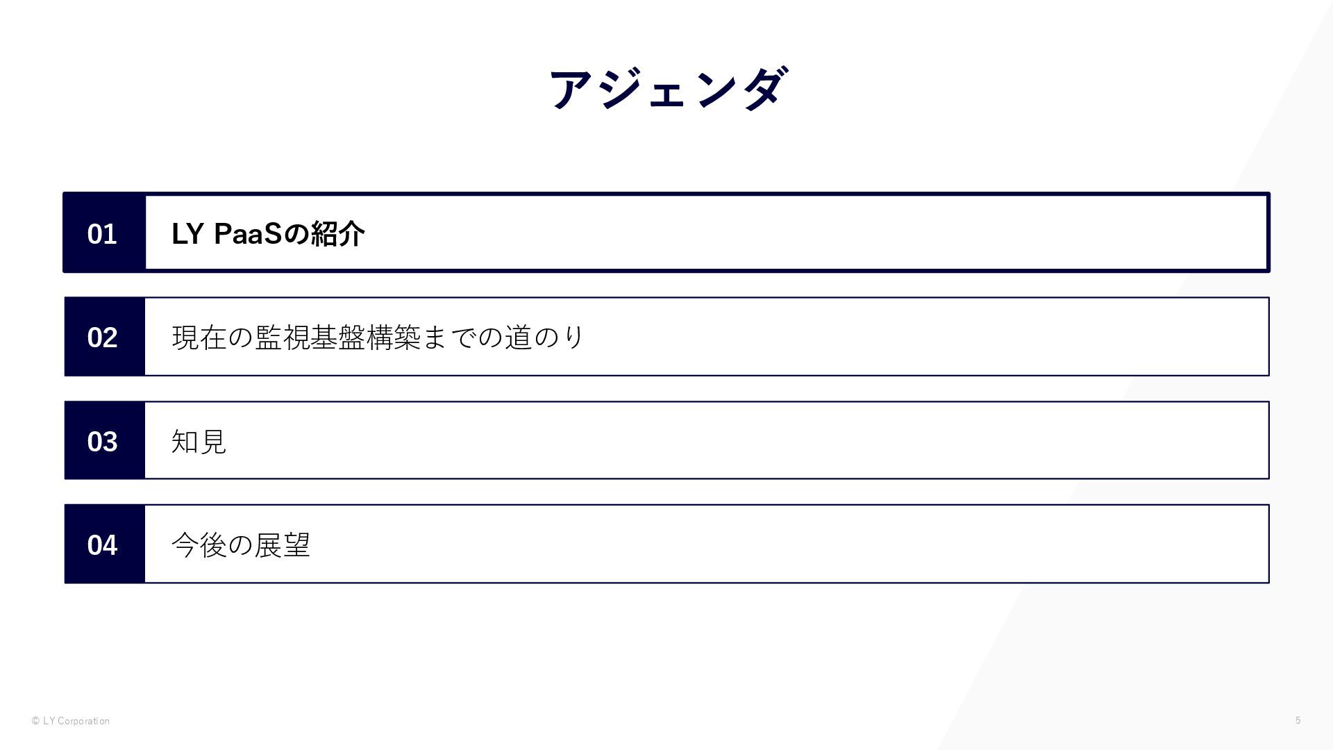Click the PaaS word in first item
This screenshot has width=1333, height=750.
click(248, 233)
